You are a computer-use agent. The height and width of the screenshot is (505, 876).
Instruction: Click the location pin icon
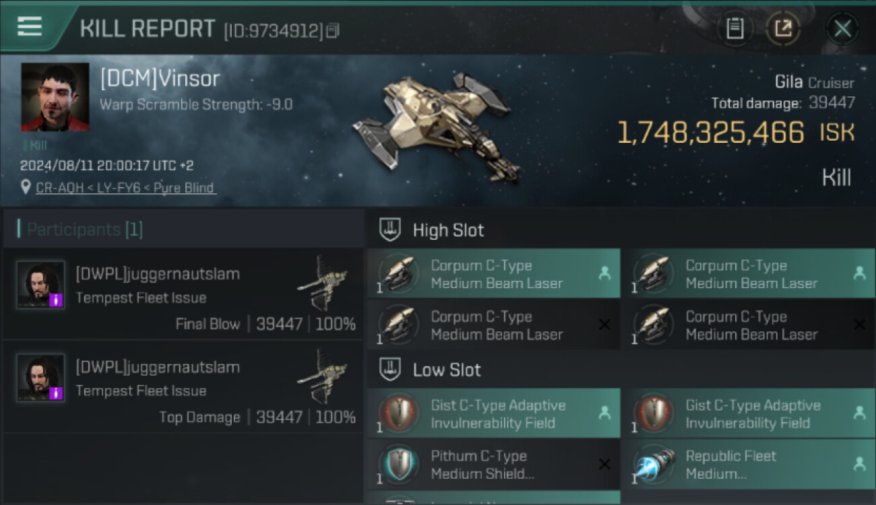(26, 187)
